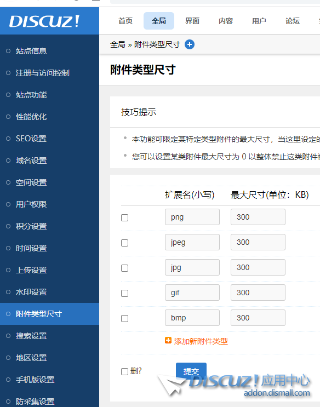Open the 论坛 tab

(x=293, y=21)
